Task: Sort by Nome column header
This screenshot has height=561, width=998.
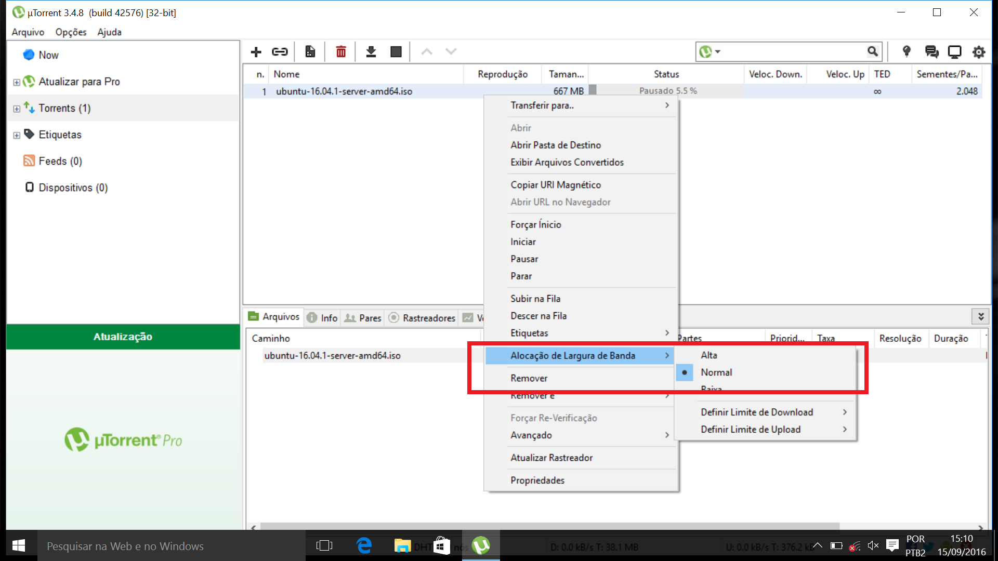Action: pos(366,74)
